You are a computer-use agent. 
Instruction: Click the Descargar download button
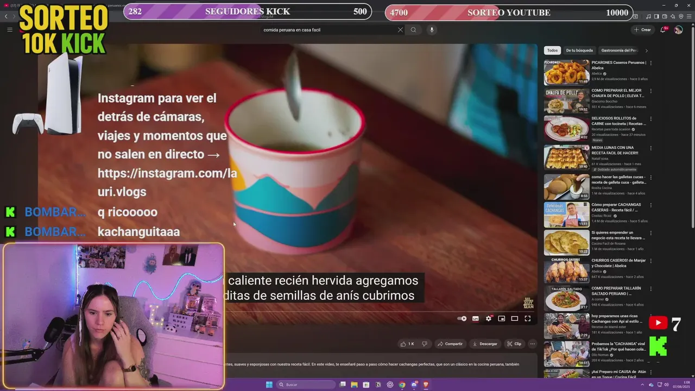[x=485, y=344]
